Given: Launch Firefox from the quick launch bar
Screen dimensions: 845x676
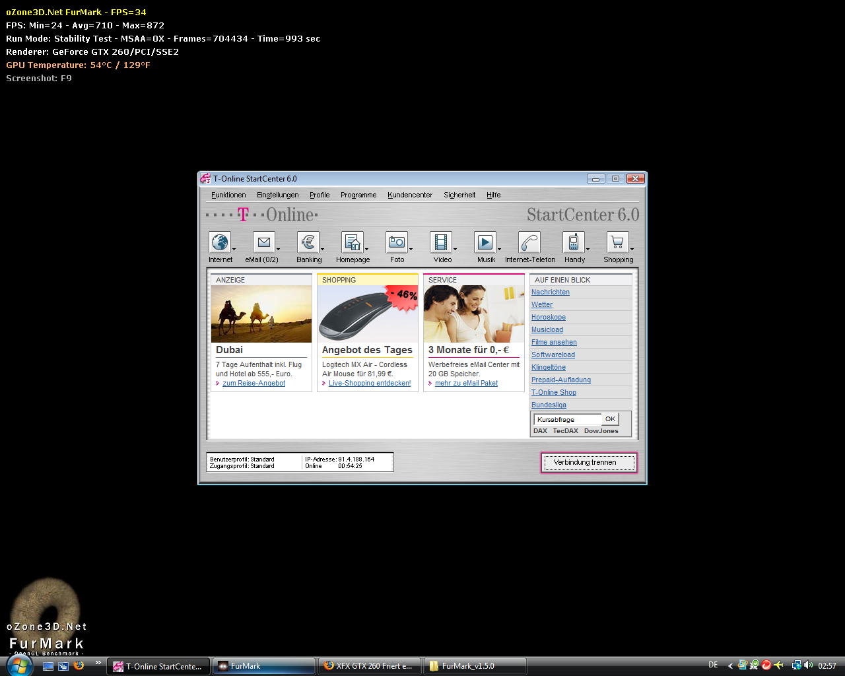Looking at the screenshot, I should tap(79, 666).
